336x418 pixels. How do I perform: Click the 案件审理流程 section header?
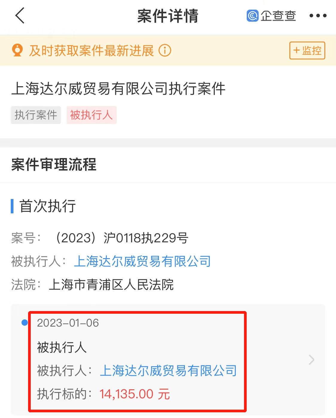click(54, 165)
